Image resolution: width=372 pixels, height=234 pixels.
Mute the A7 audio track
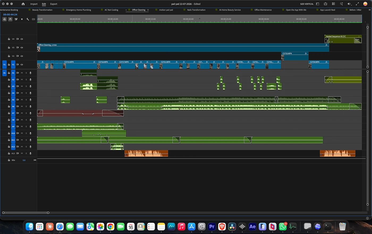tap(22, 113)
